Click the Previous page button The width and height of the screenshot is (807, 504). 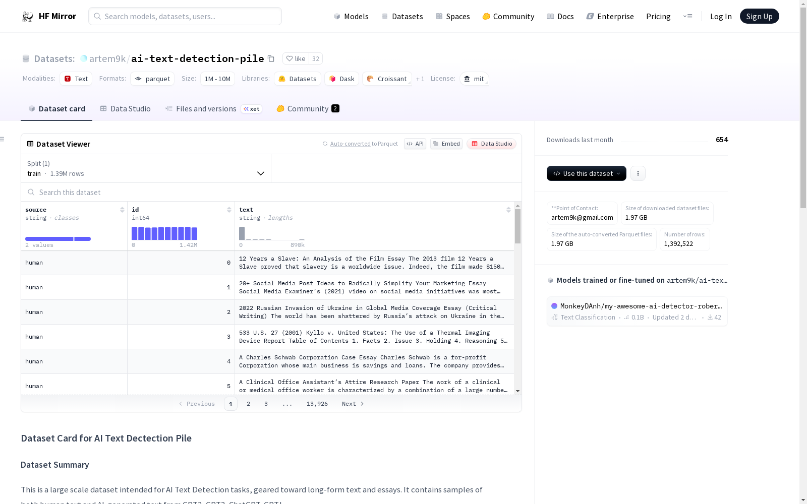click(197, 404)
